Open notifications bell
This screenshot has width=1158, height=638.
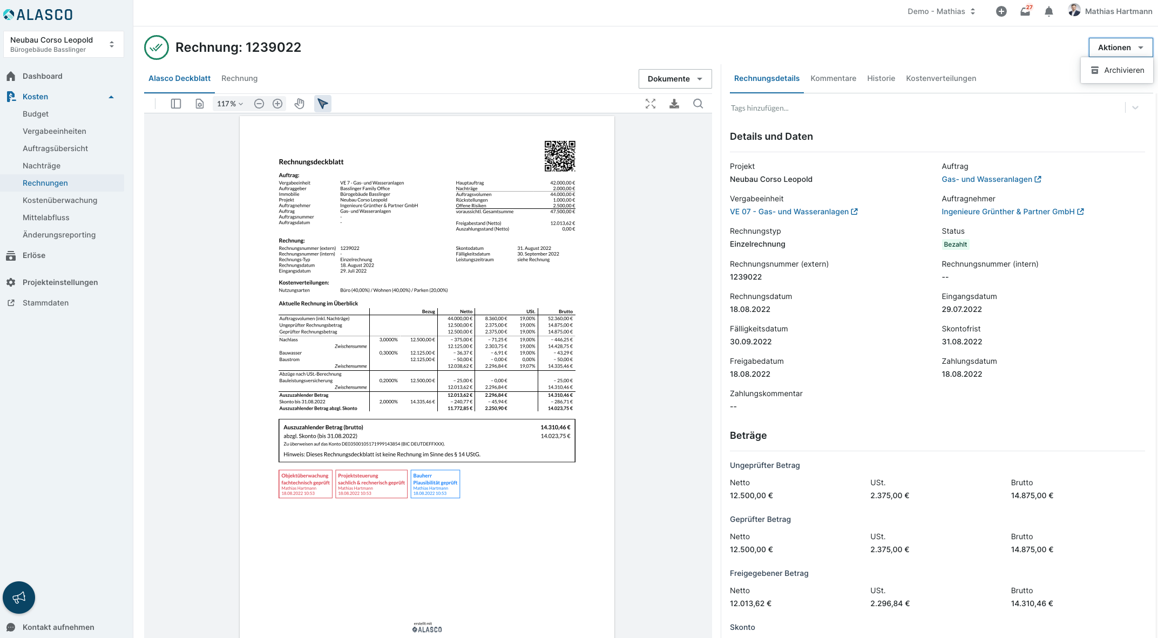1049,11
